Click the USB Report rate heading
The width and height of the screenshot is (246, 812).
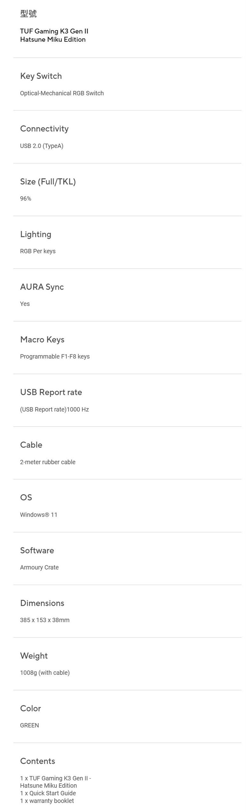(51, 392)
